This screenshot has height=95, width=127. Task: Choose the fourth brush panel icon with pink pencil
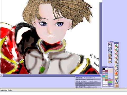pos(117,58)
